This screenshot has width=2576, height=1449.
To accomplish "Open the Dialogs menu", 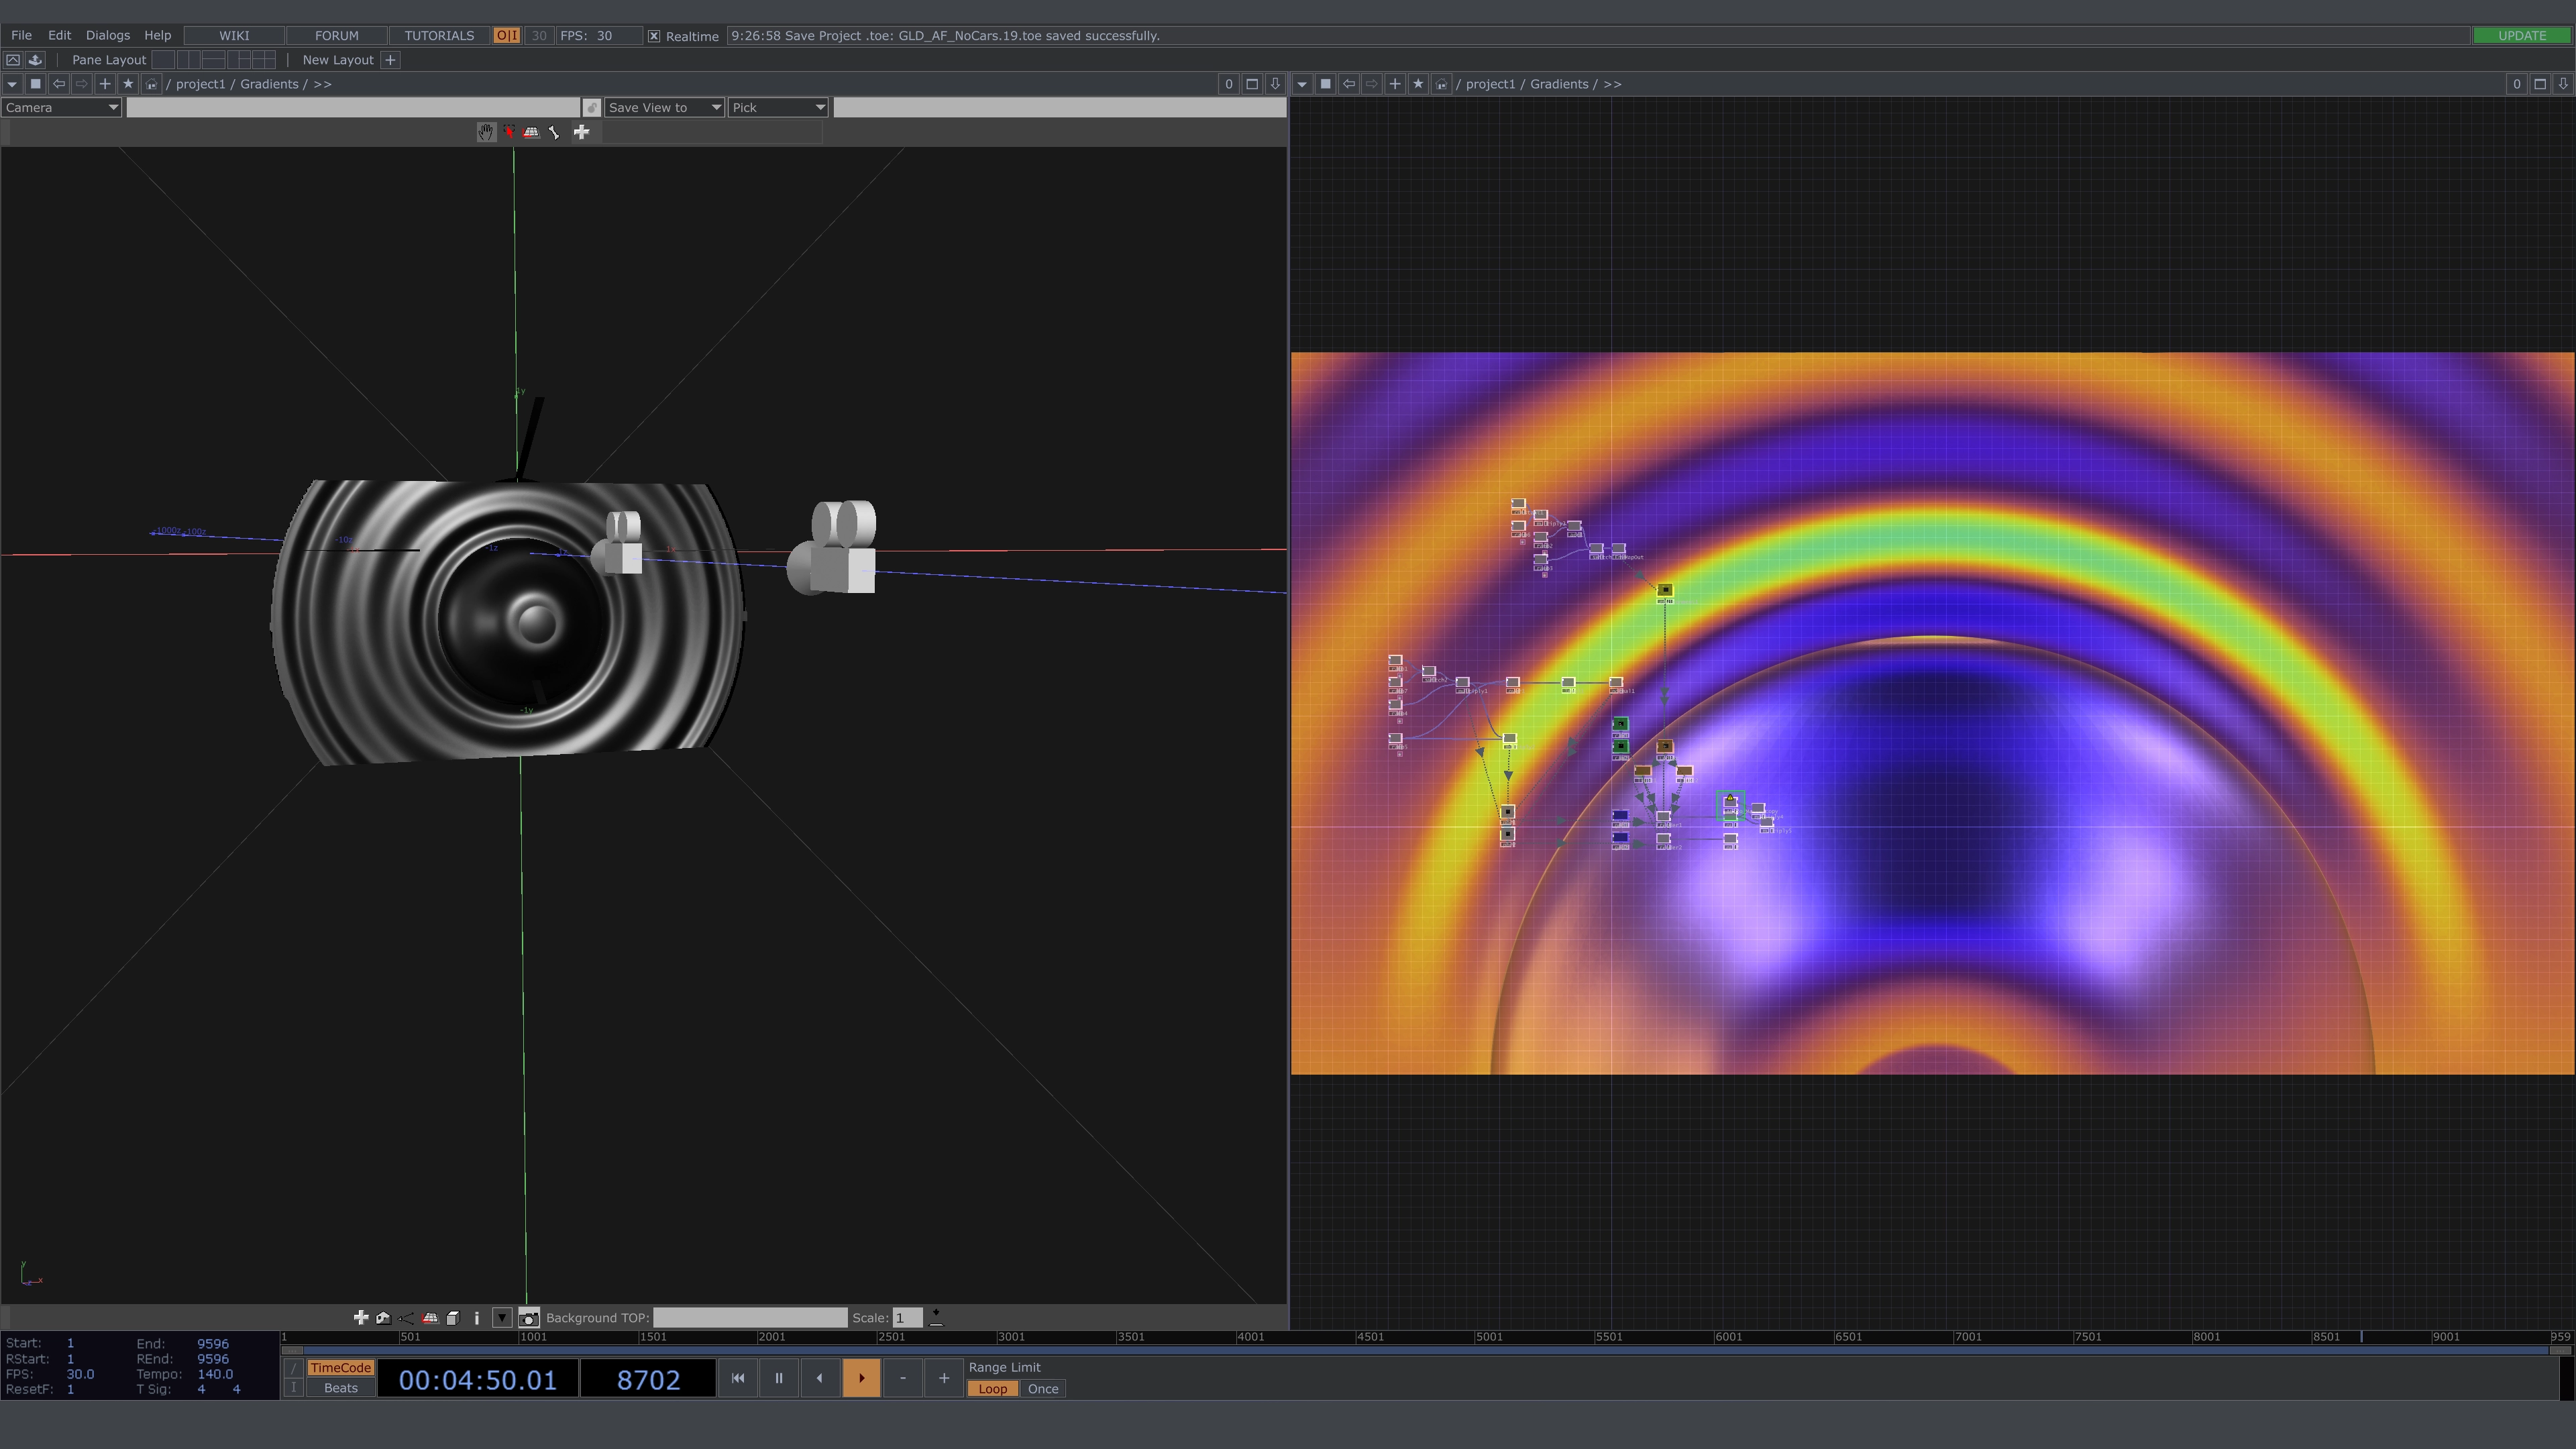I will (x=108, y=36).
